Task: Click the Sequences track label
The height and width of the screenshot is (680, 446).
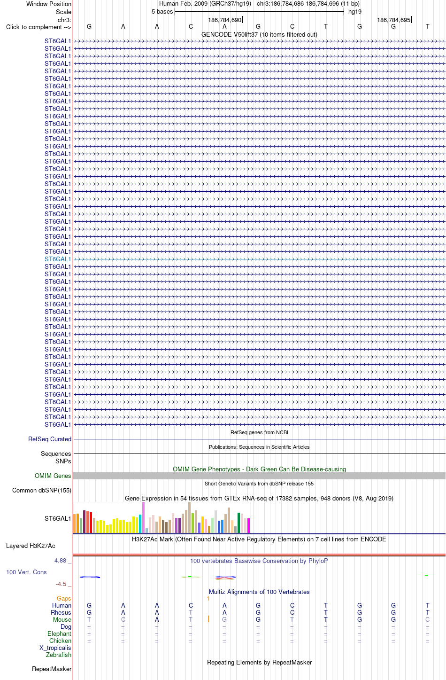Action: 56,453
